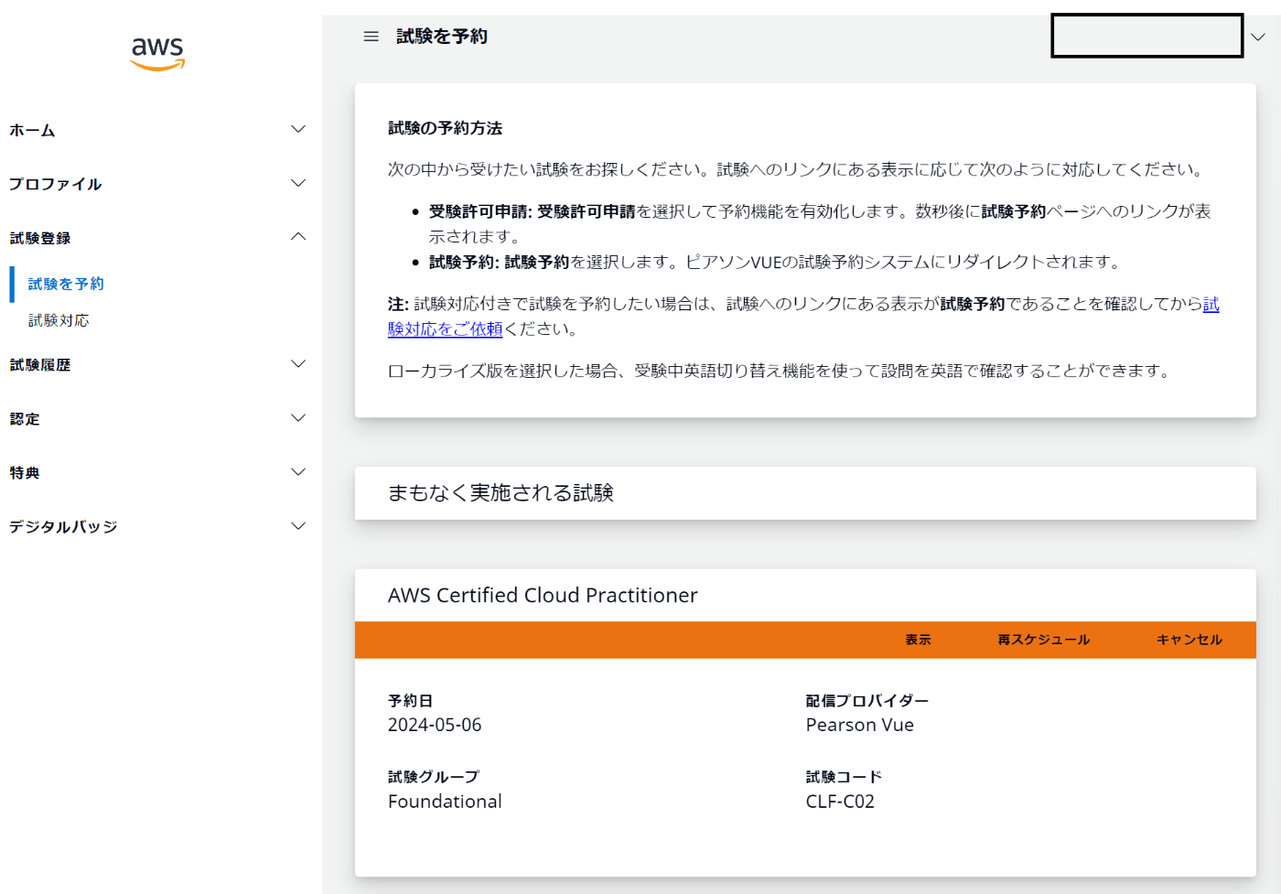Viewport: 1281px width, 894px height.
Task: Expand the 特典 sidebar section
Action: [156, 472]
